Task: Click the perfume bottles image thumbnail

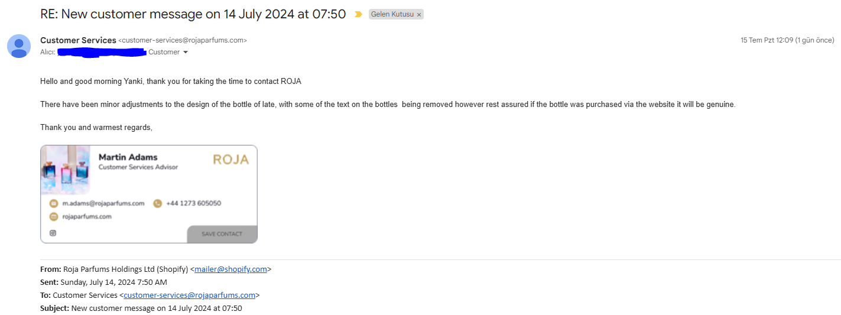Action: (66, 170)
